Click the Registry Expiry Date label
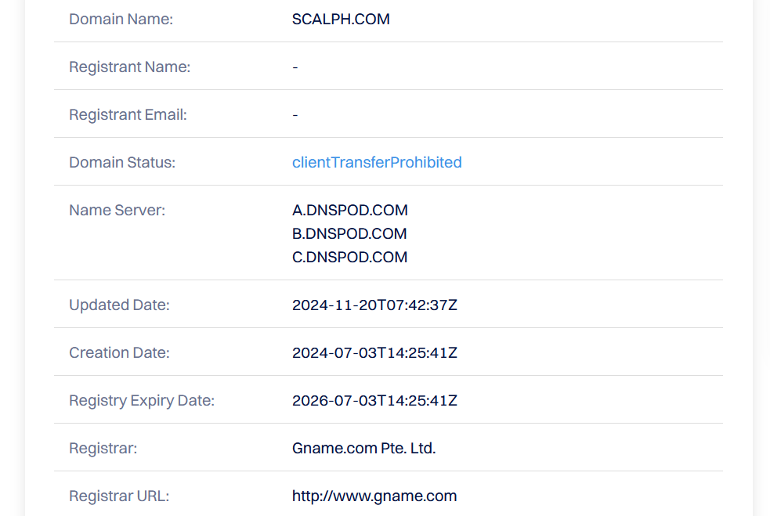 click(142, 401)
